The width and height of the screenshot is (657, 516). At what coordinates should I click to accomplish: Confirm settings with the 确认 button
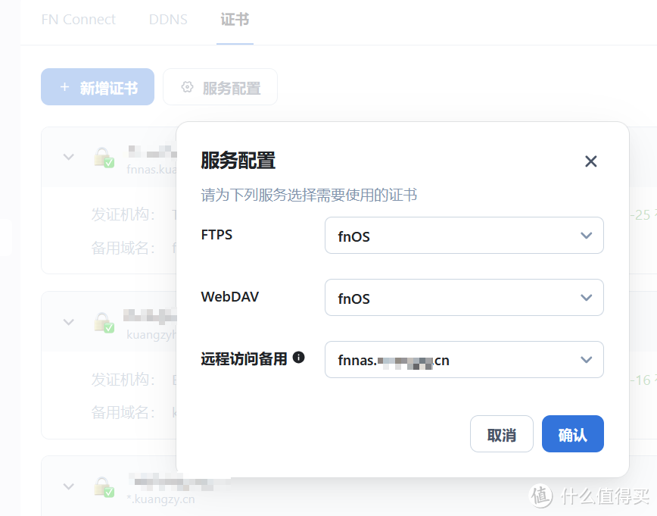click(572, 433)
